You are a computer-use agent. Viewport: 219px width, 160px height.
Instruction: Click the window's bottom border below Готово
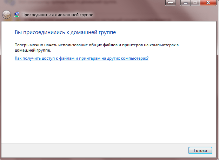tap(200, 158)
